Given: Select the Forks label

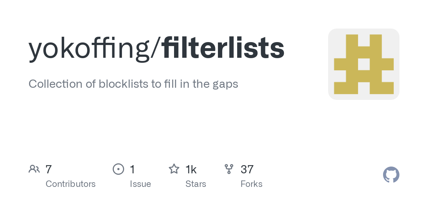Looking at the screenshot, I should (x=251, y=184).
